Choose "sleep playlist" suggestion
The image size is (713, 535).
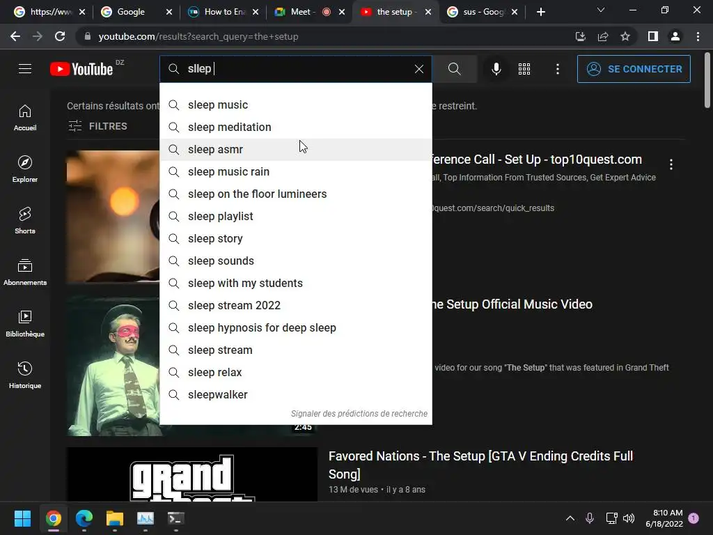(296, 216)
